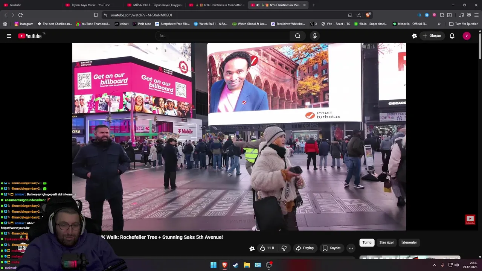The image size is (482, 271).
Task: Open more actions three-dot menu
Action: [351, 248]
